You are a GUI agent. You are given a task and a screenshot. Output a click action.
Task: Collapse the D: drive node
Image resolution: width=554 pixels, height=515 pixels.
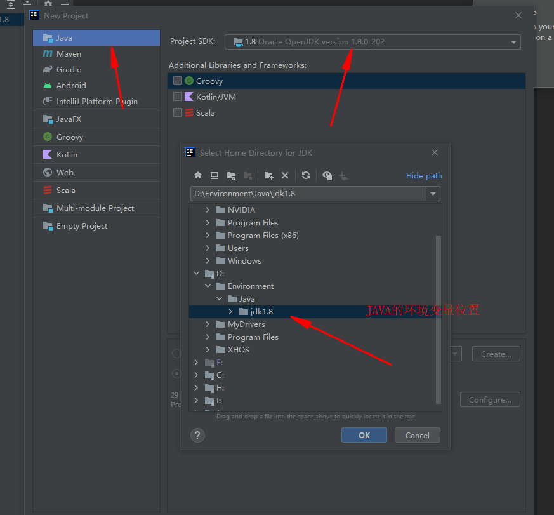(197, 273)
